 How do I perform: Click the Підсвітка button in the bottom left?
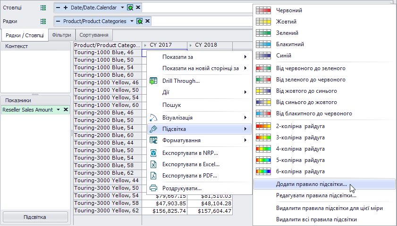coord(35,217)
